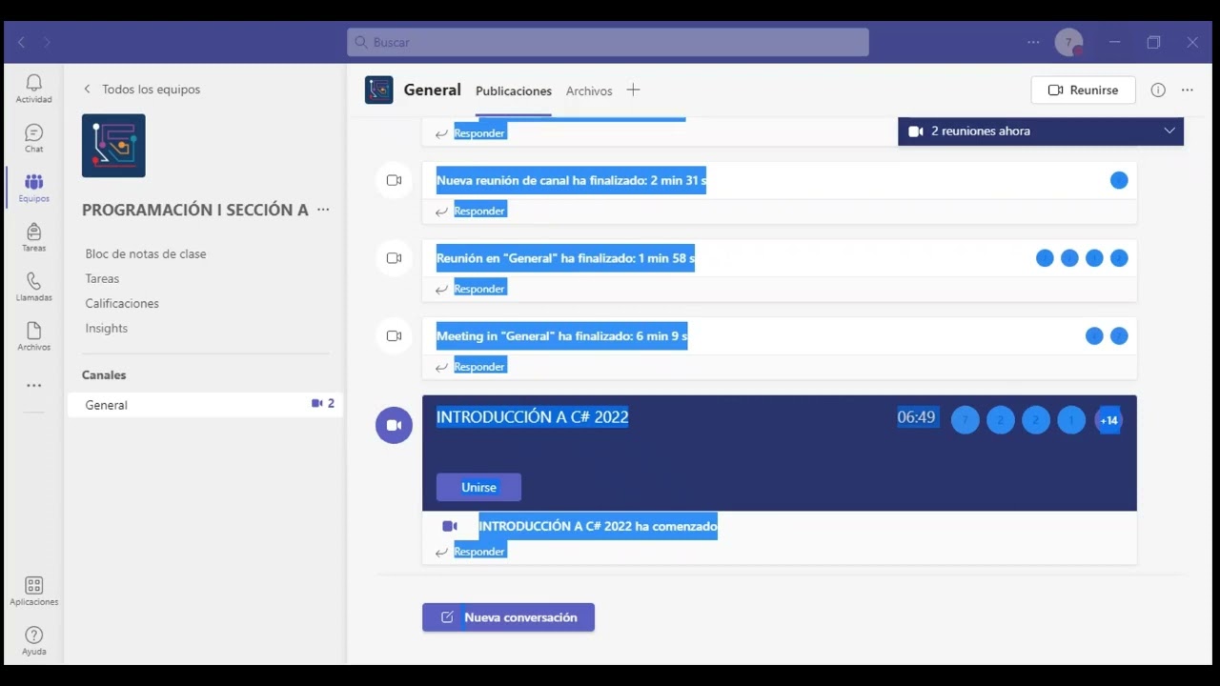
Task: Click the INTRODUCCIÓN A C# 2022 meeting title
Action: click(532, 417)
